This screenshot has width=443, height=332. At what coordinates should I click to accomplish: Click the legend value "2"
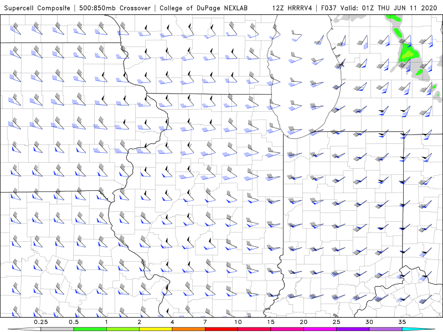[x=140, y=322]
